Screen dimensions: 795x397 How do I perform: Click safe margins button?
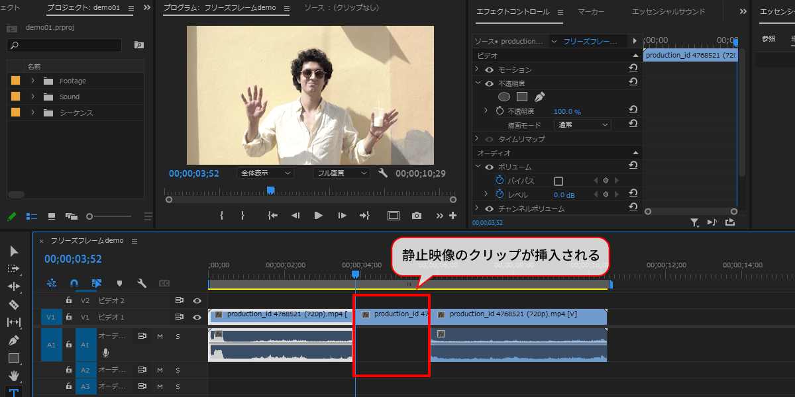(394, 215)
